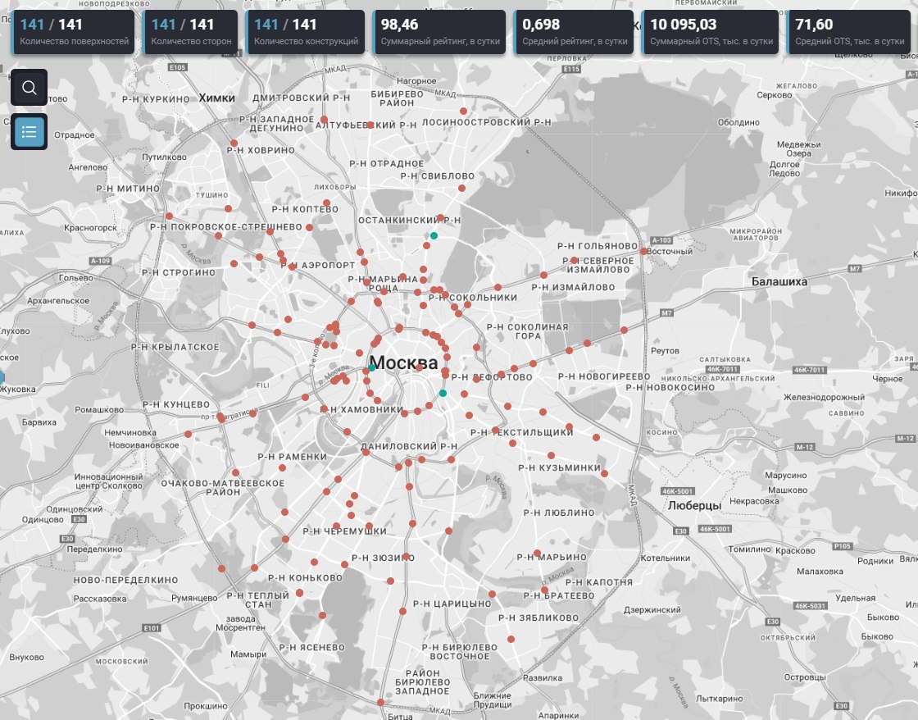The height and width of the screenshot is (720, 918).
Task: Select the Количество сторон stat card
Action: (190, 32)
